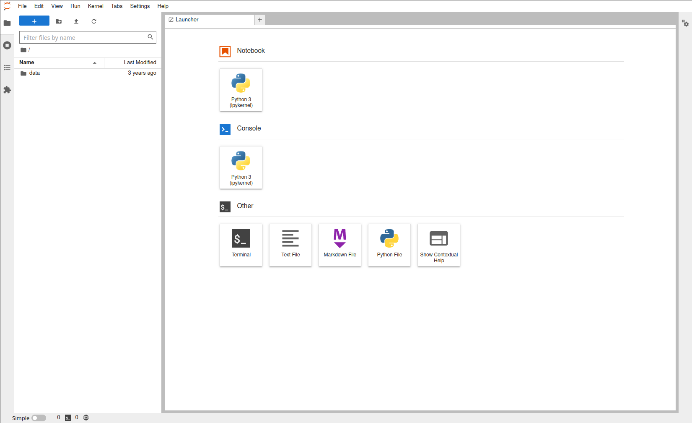
Task: Refresh the file browser list
Action: click(x=94, y=21)
